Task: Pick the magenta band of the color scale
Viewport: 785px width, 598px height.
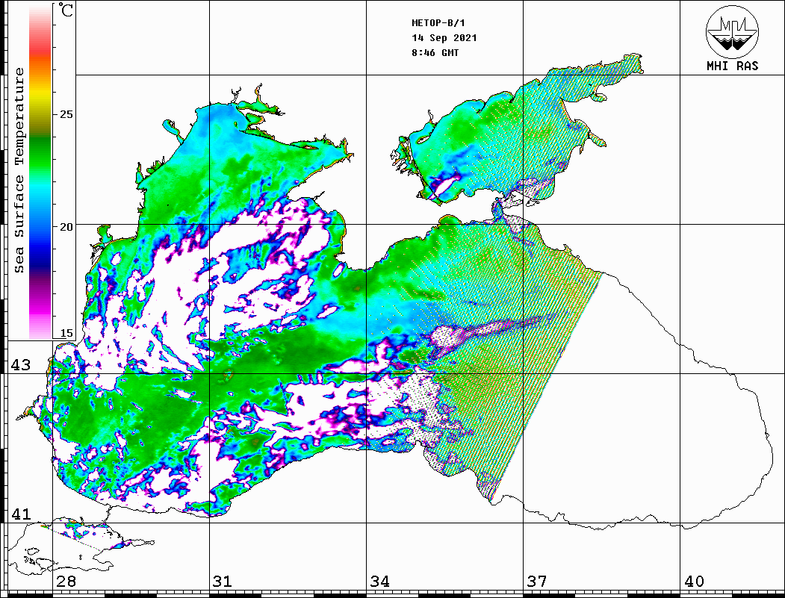Action: [x=40, y=305]
